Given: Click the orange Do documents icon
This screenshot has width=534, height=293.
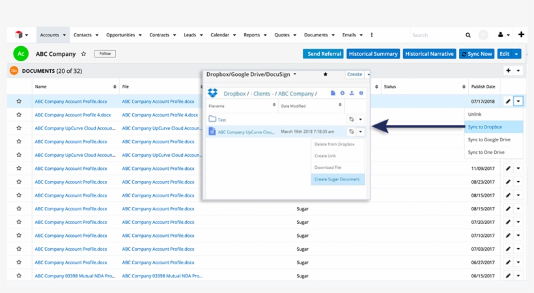Looking at the screenshot, I should 14,71.
